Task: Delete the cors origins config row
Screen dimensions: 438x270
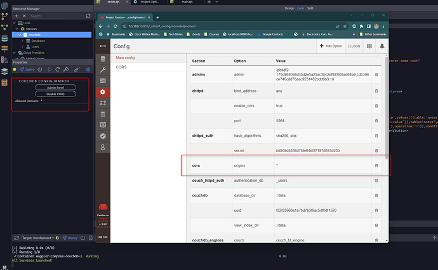Action: tap(376, 165)
